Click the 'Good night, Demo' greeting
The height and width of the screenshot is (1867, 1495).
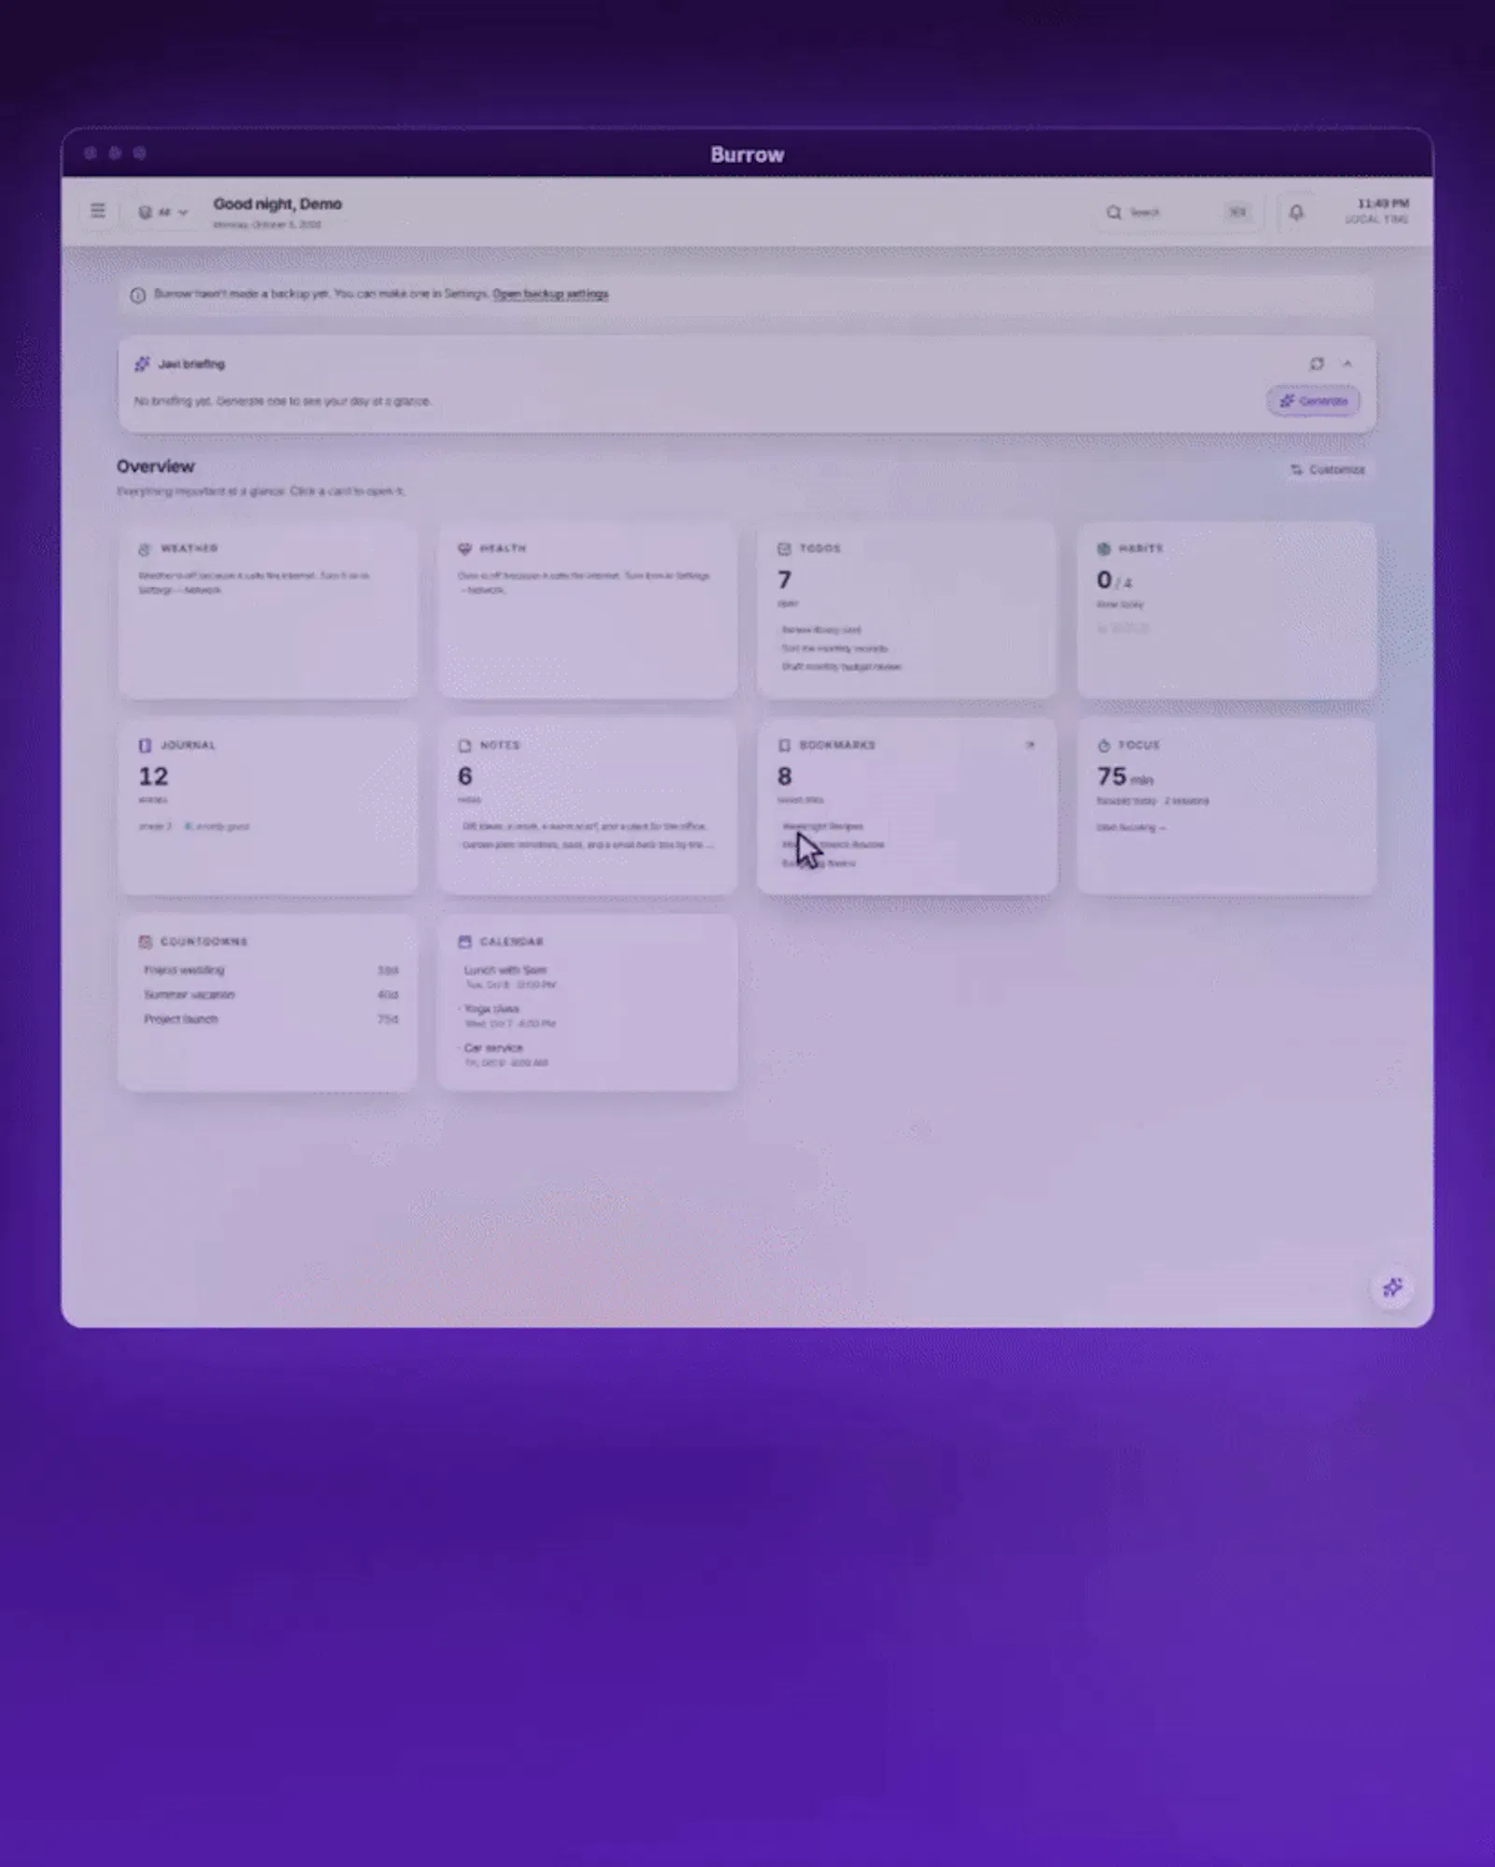tap(278, 204)
